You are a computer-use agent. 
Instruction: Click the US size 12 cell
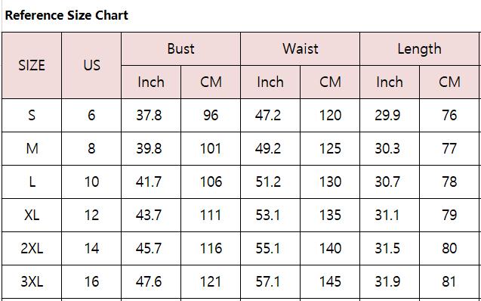click(x=91, y=215)
